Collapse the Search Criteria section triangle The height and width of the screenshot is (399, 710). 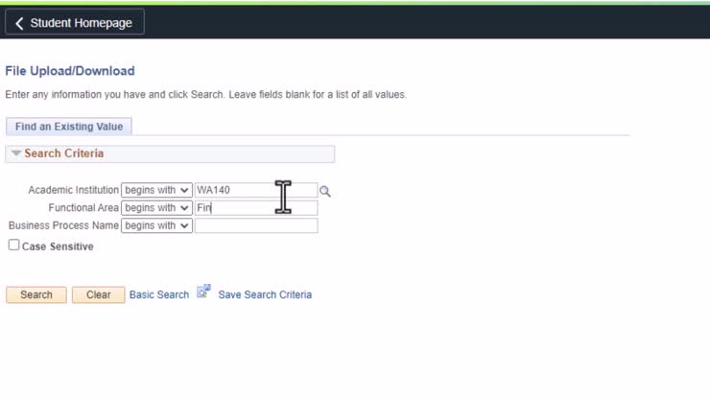point(16,153)
